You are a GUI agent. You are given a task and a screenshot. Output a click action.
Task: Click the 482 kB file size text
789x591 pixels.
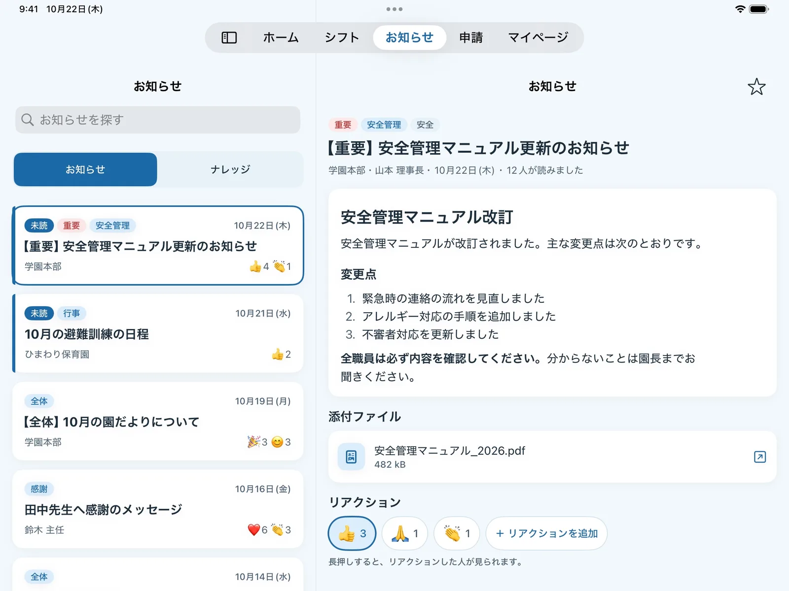(x=390, y=464)
